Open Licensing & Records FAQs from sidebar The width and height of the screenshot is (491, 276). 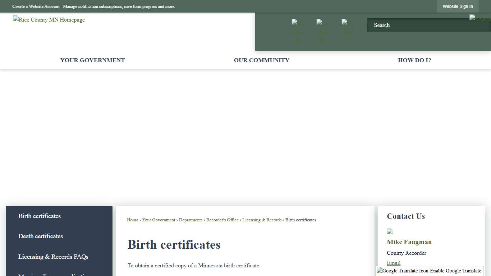point(53,257)
